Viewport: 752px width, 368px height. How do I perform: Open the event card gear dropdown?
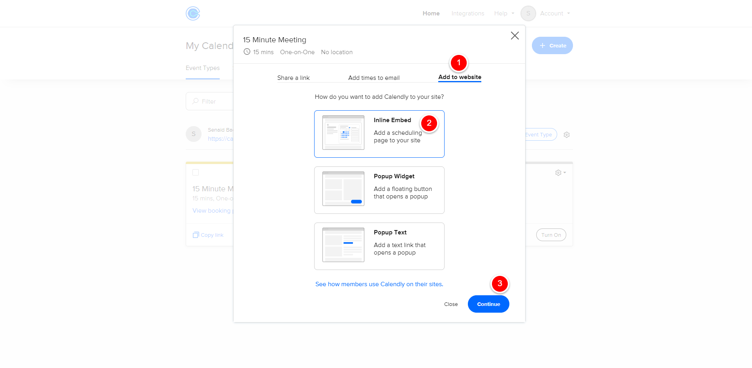tap(560, 173)
